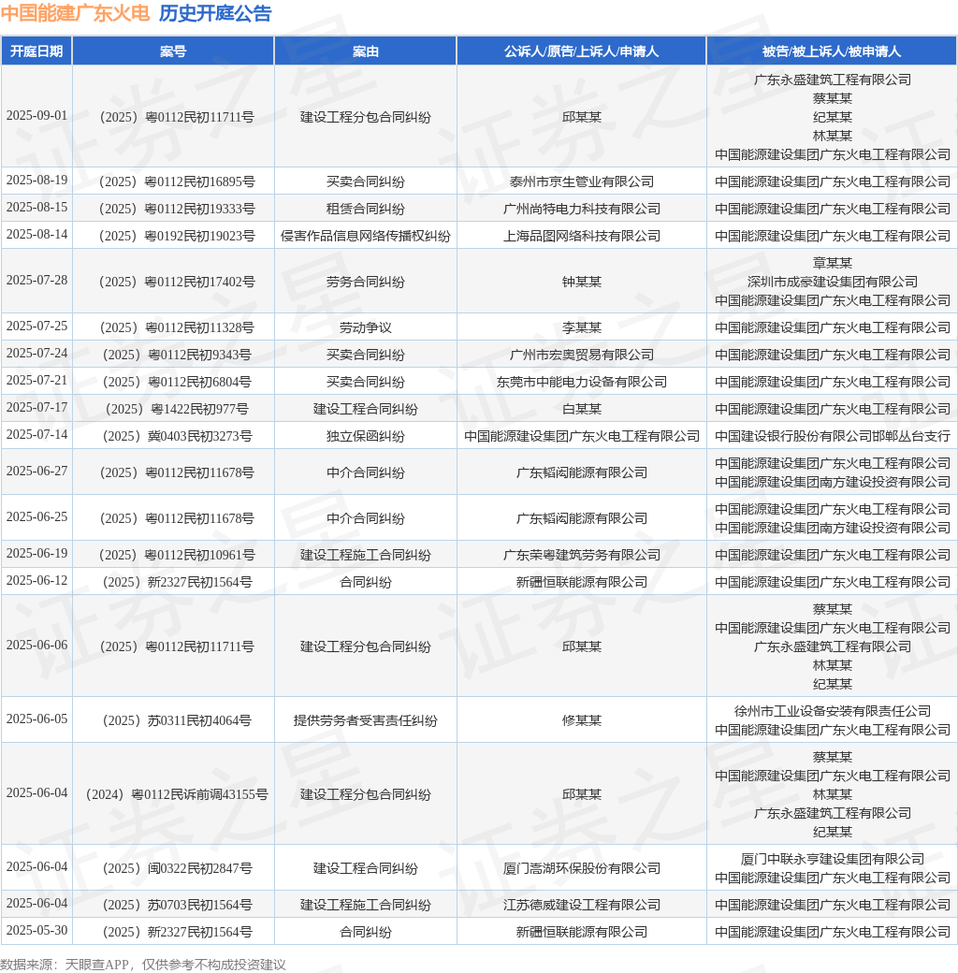Select the date 2025-06-05

point(36,719)
